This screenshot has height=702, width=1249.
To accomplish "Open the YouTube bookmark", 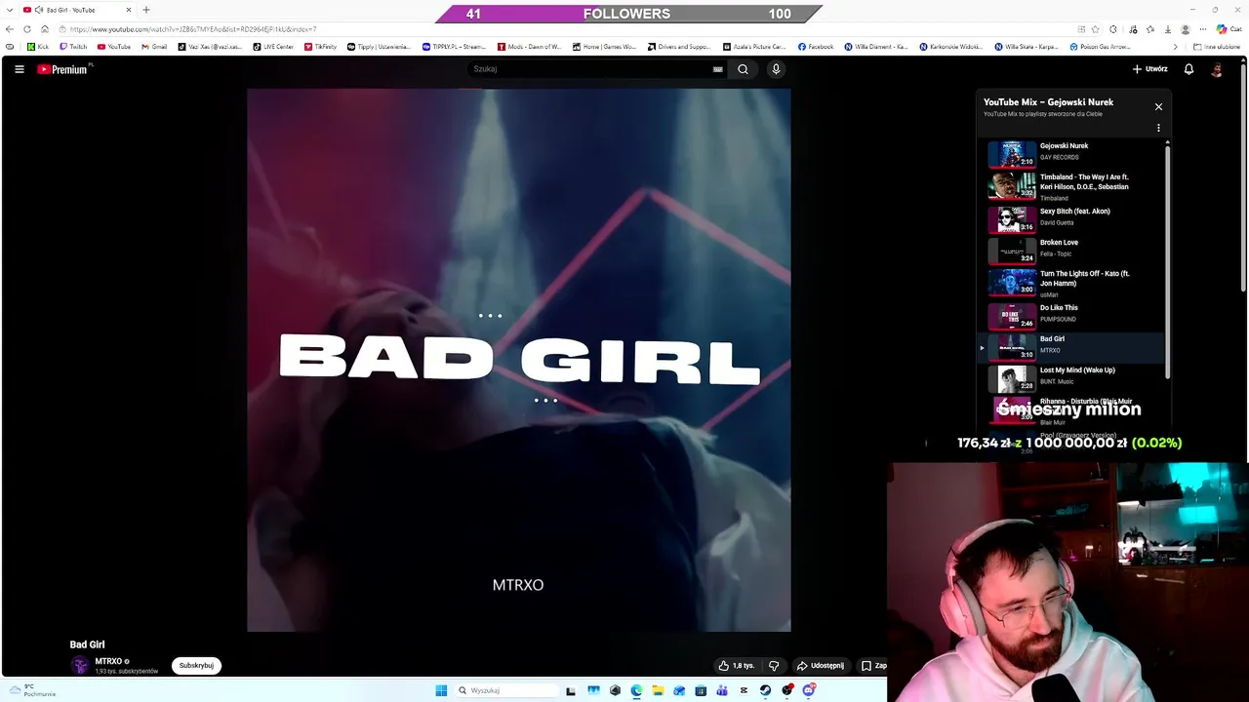I will (x=114, y=47).
